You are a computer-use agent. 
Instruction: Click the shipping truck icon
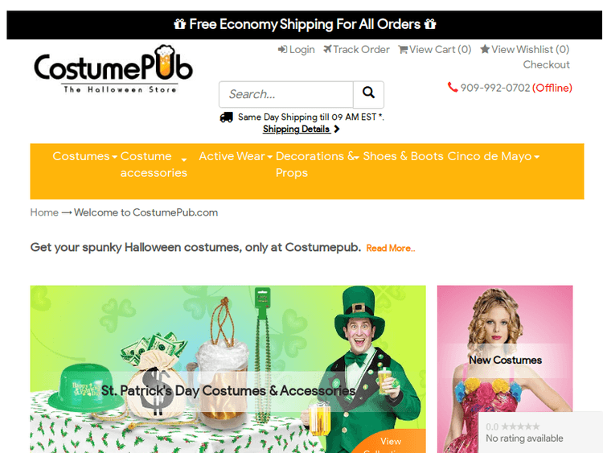coord(226,117)
